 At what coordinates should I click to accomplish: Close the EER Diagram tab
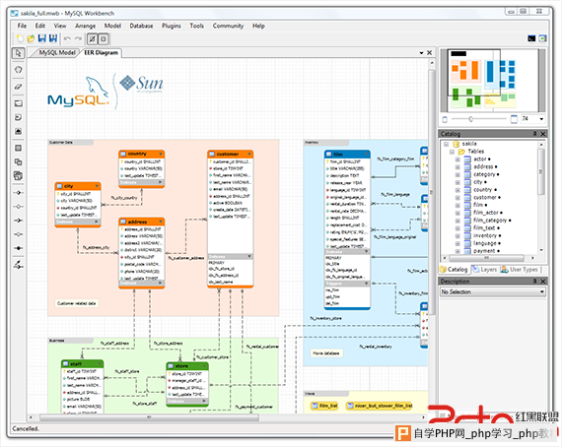tap(429, 53)
